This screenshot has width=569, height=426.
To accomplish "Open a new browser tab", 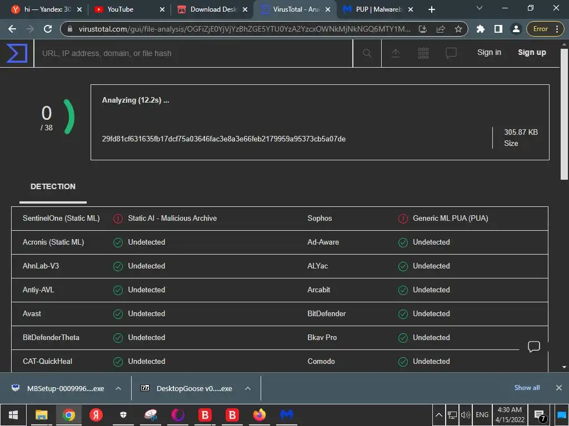I will pyautogui.click(x=431, y=9).
